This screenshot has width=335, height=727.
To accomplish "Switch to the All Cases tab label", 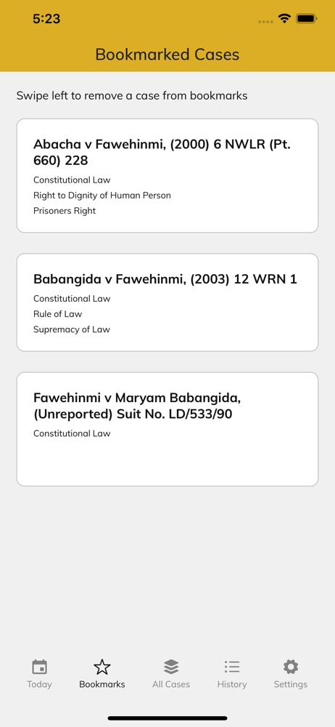I will click(171, 684).
